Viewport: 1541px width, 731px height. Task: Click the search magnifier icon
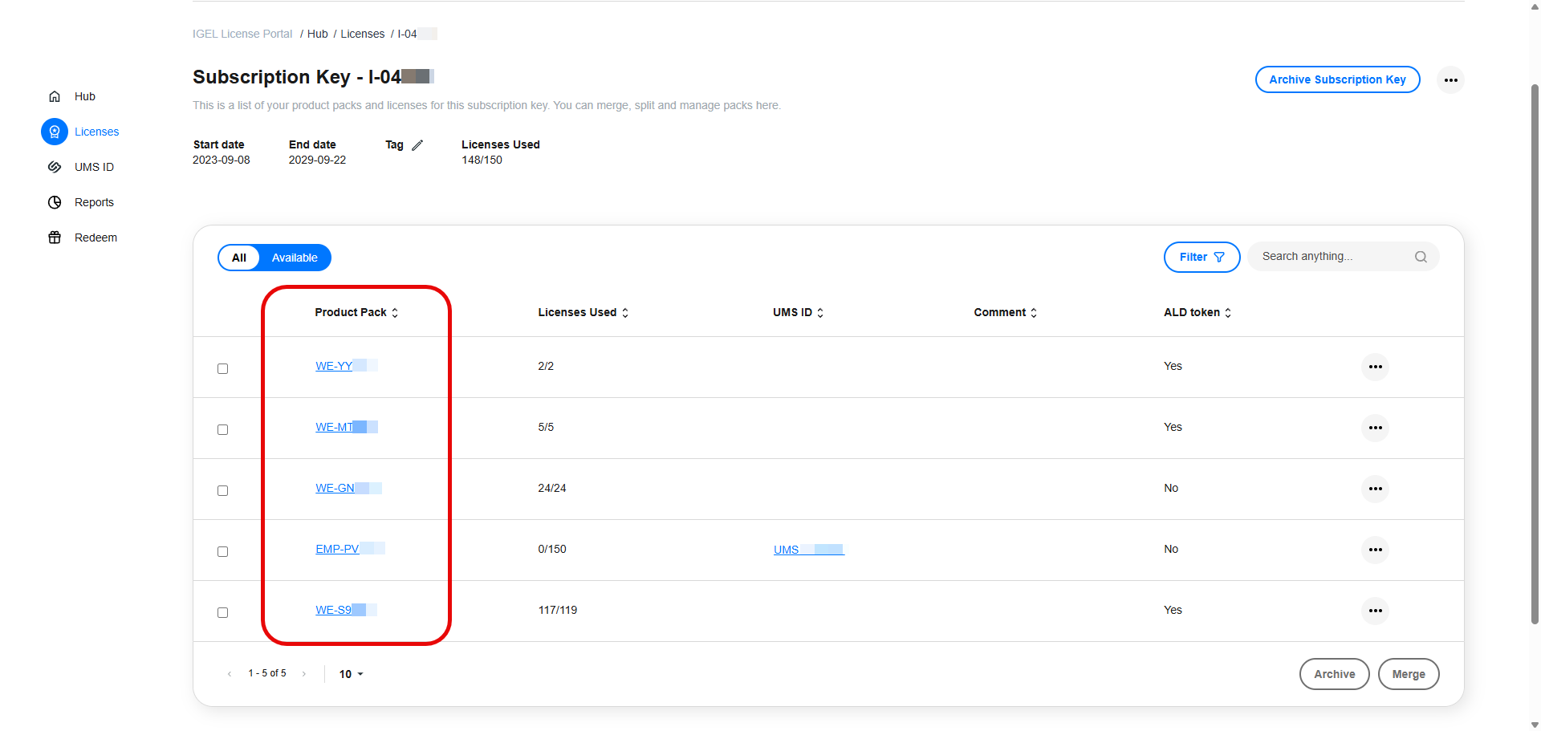coord(1421,256)
